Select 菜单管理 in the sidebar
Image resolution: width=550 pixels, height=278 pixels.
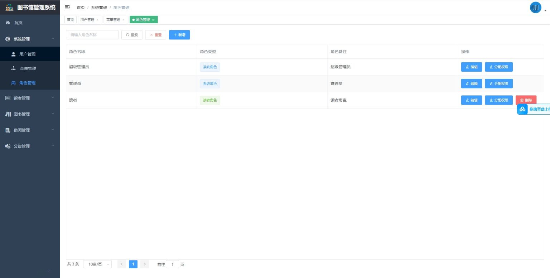[x=28, y=68]
